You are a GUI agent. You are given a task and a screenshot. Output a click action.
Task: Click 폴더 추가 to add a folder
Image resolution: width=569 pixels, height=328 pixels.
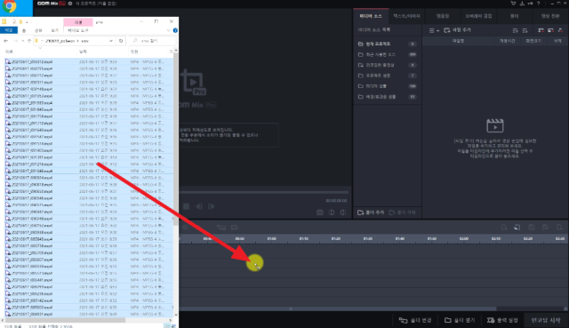click(371, 212)
